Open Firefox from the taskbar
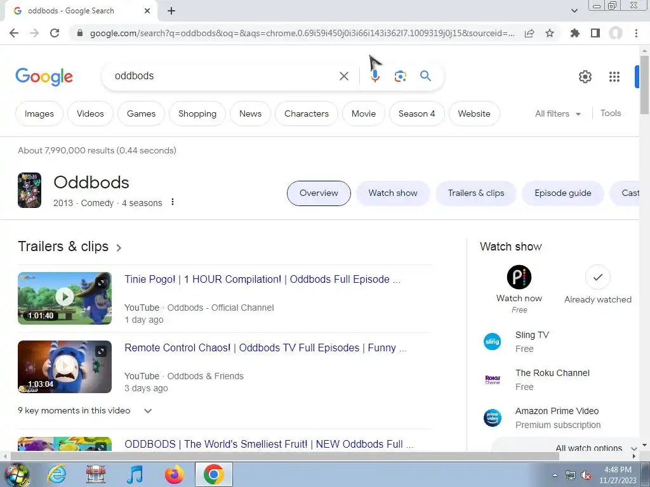The height and width of the screenshot is (487, 650). coord(174,474)
